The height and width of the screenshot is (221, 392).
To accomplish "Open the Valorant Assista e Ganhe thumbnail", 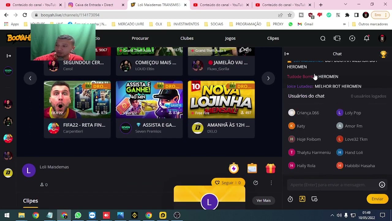I will (x=149, y=99).
